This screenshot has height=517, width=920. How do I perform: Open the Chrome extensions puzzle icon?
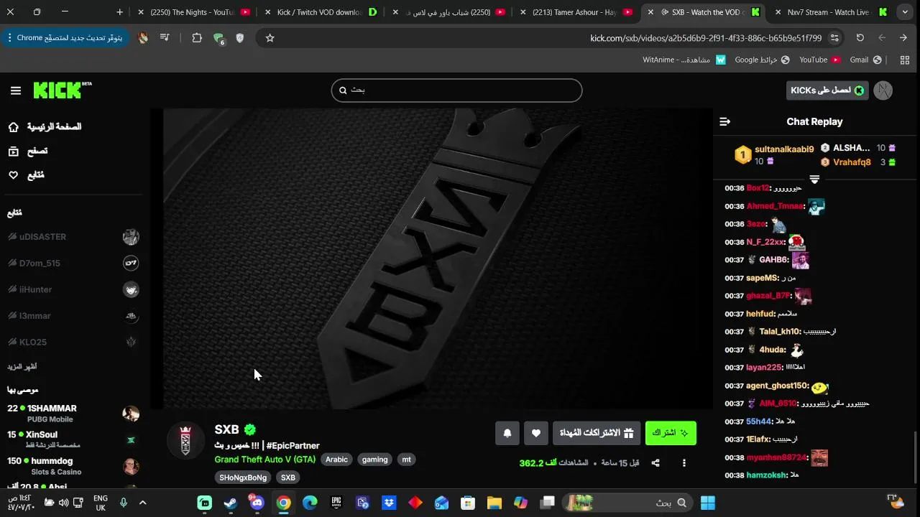click(x=197, y=38)
